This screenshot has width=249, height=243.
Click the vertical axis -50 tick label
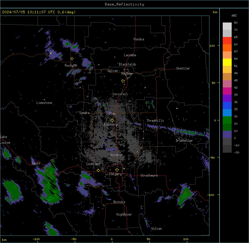(x=212, y=158)
